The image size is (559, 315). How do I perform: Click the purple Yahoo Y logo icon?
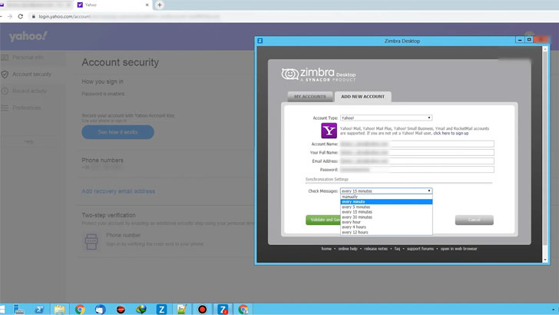click(329, 131)
